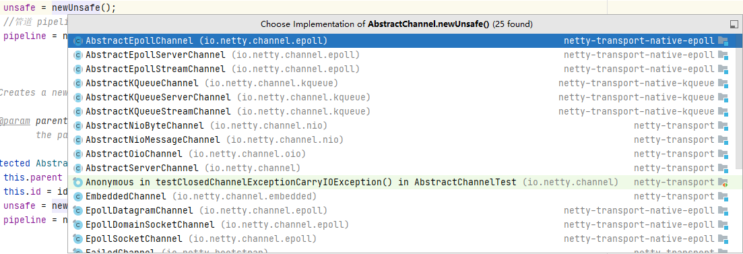Screen dimensions: 743x254
Task: Click module folder icon in AbstractEpollChannel row
Action: point(723,40)
